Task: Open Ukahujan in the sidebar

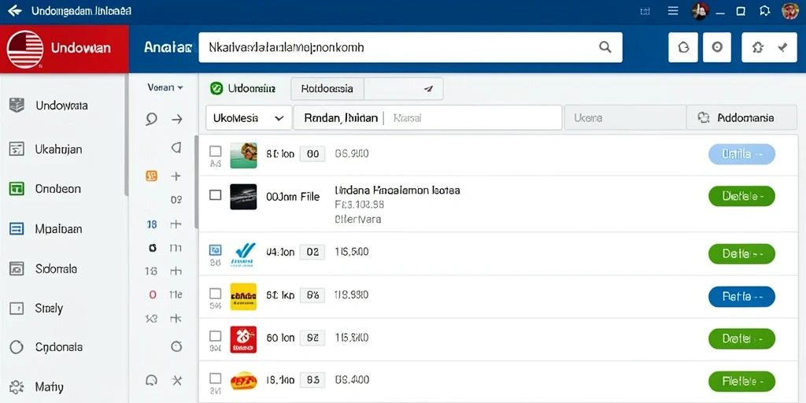Action: click(x=58, y=149)
